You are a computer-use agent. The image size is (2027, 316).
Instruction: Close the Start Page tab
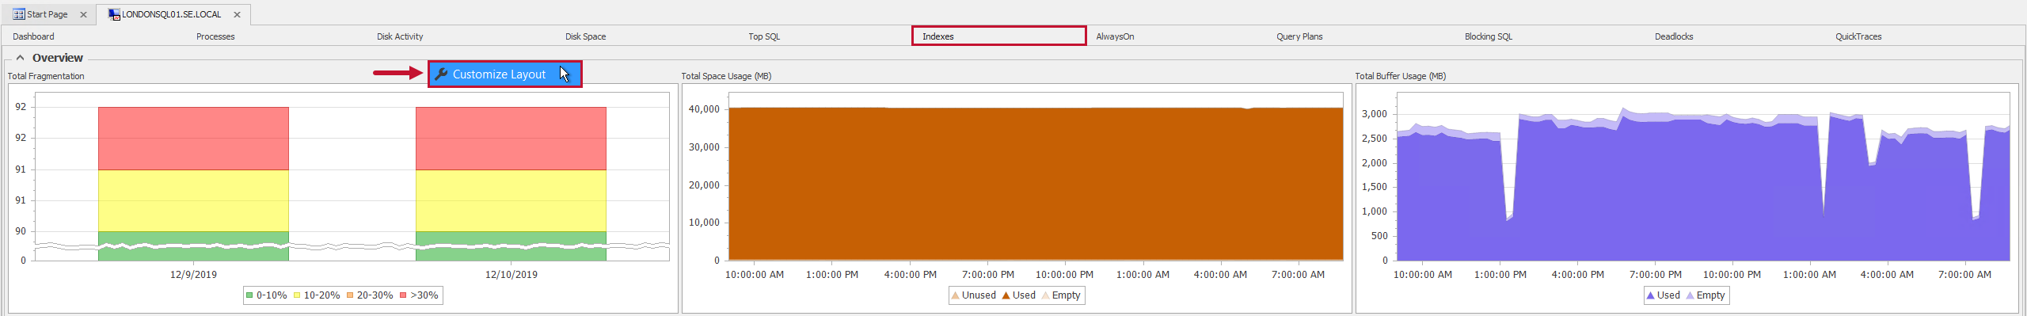(83, 14)
